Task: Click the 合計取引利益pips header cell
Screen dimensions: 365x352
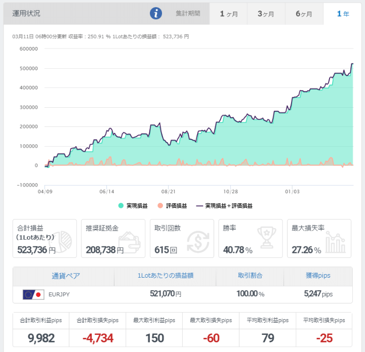Action: 41,321
